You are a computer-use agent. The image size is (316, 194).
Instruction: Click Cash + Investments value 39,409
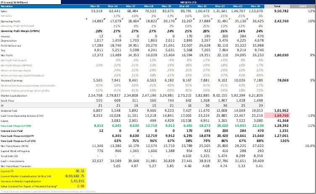(x=258, y=161)
